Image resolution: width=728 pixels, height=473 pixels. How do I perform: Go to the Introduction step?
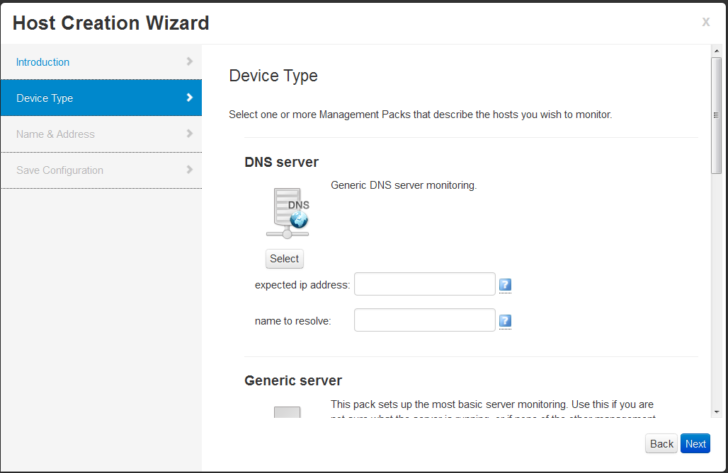43,62
